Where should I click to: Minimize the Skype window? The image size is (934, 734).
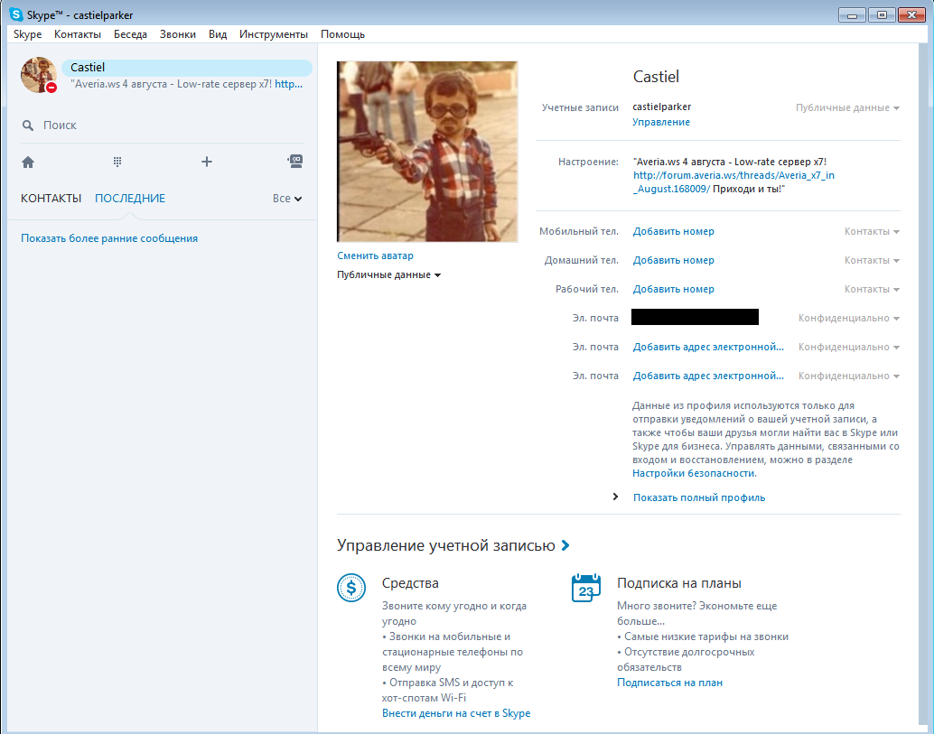click(x=852, y=14)
